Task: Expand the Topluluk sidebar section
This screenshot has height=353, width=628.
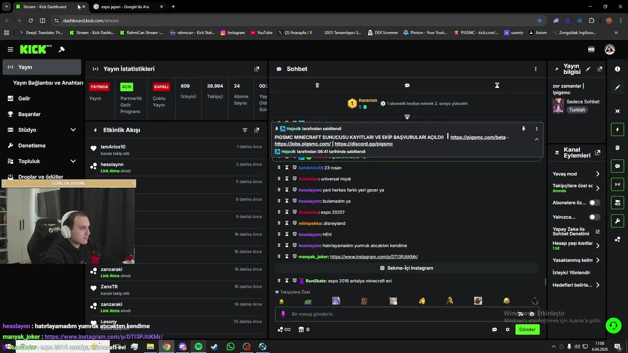Action: pos(73,161)
